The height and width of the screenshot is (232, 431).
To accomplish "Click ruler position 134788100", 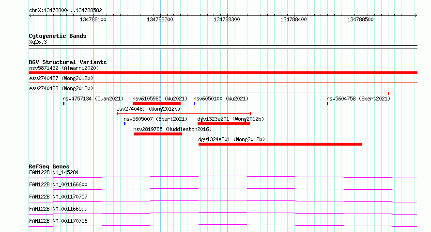I will [x=93, y=19].
